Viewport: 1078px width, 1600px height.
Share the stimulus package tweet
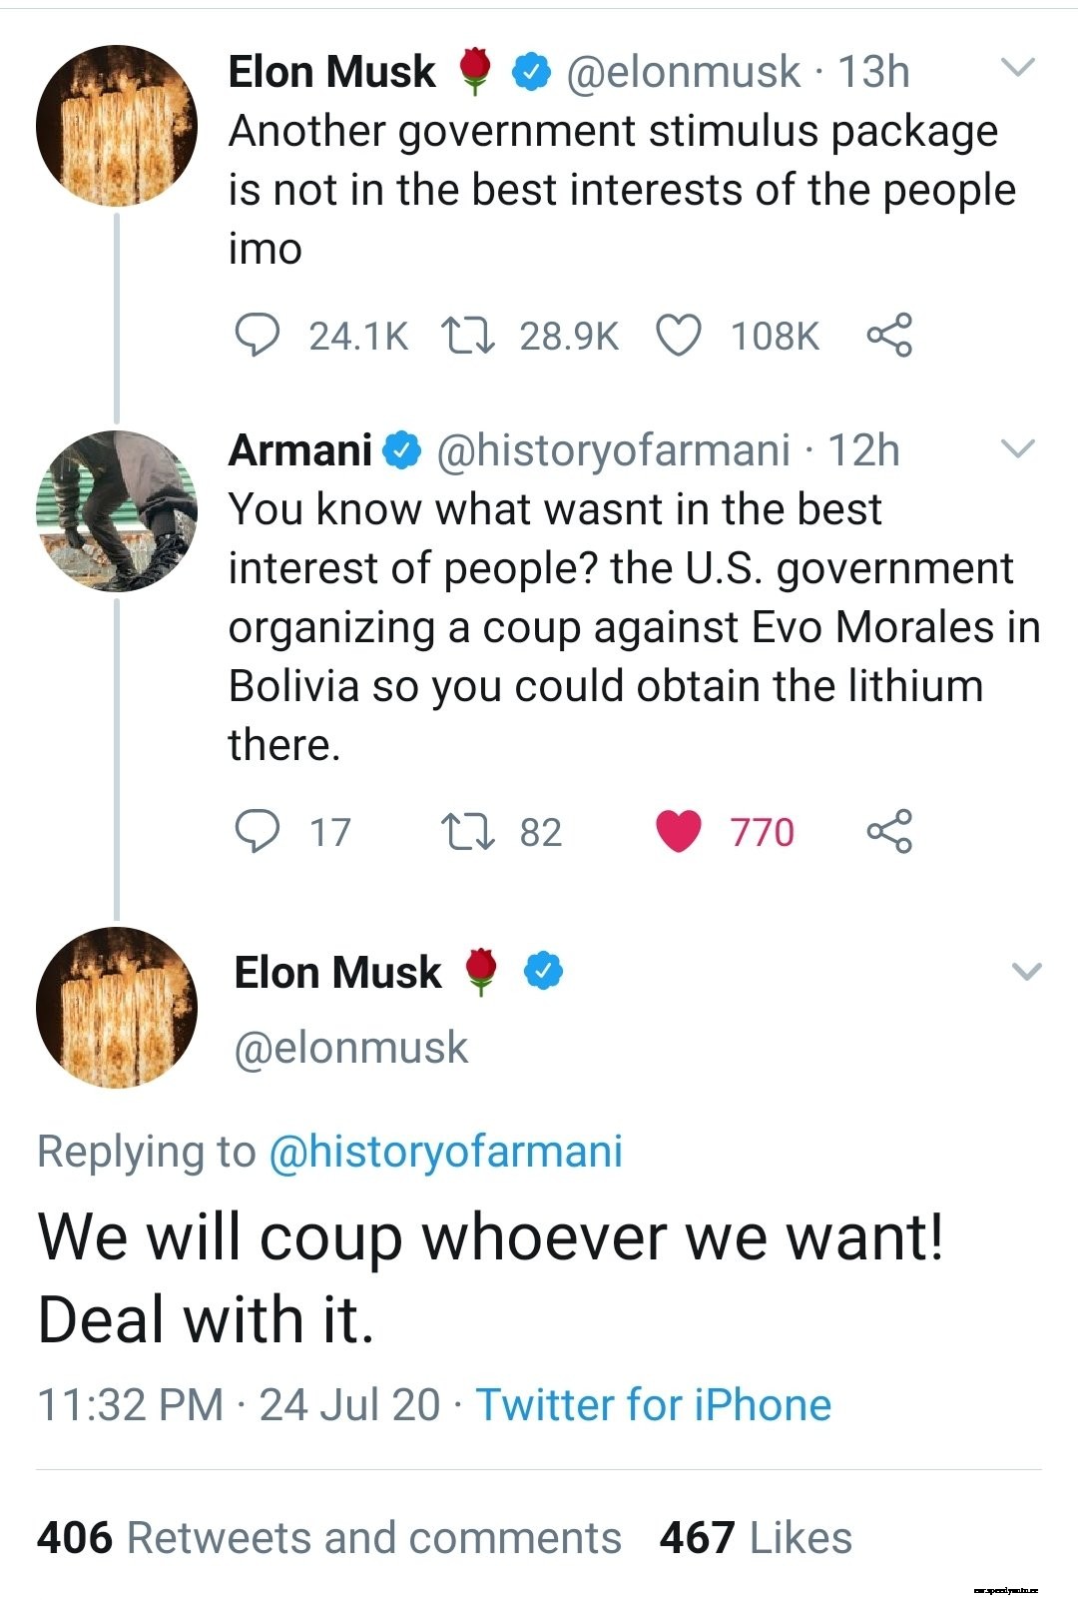pos(888,336)
